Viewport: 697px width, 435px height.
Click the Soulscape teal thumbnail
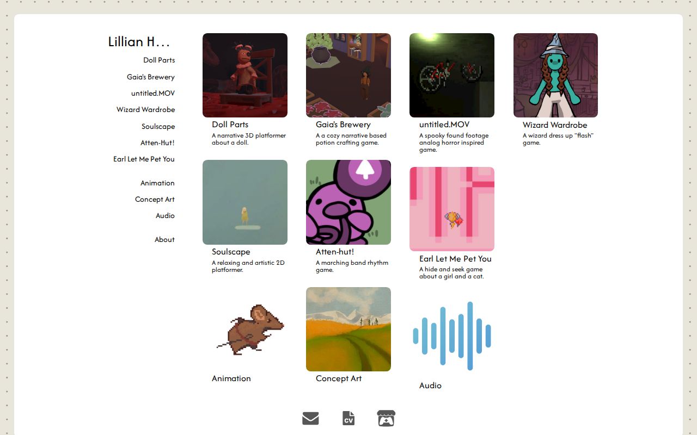pos(245,202)
